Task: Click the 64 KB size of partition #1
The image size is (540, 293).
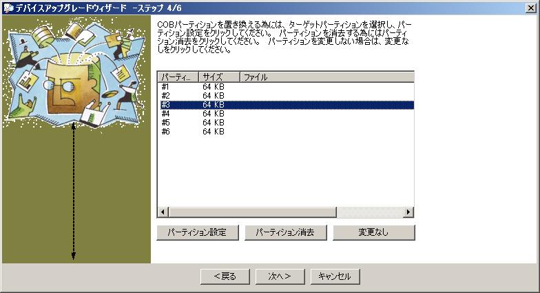Action: [x=214, y=87]
